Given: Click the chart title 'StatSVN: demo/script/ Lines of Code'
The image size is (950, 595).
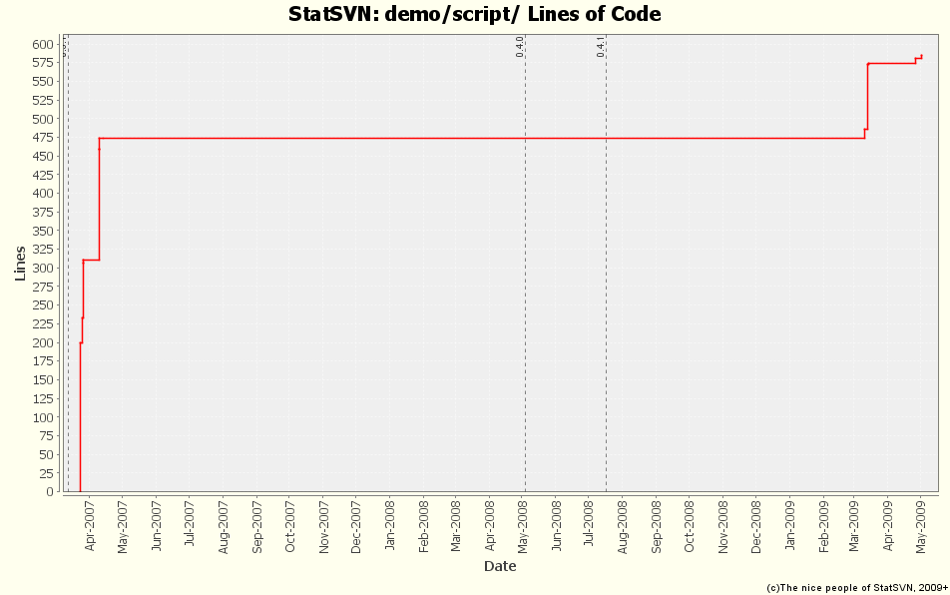Looking at the screenshot, I should point(474,14).
